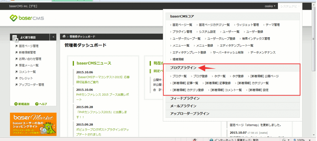317x141 pixels.
Task: Collapse the よく使う項目 sidebar with the < button
Action: tap(53, 37)
